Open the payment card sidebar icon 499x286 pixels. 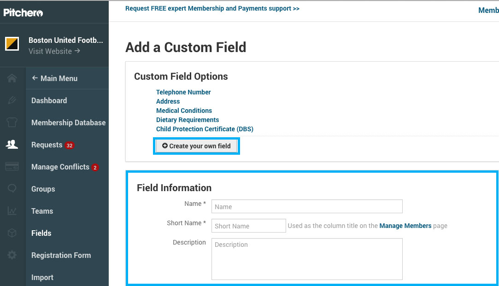[x=12, y=166]
